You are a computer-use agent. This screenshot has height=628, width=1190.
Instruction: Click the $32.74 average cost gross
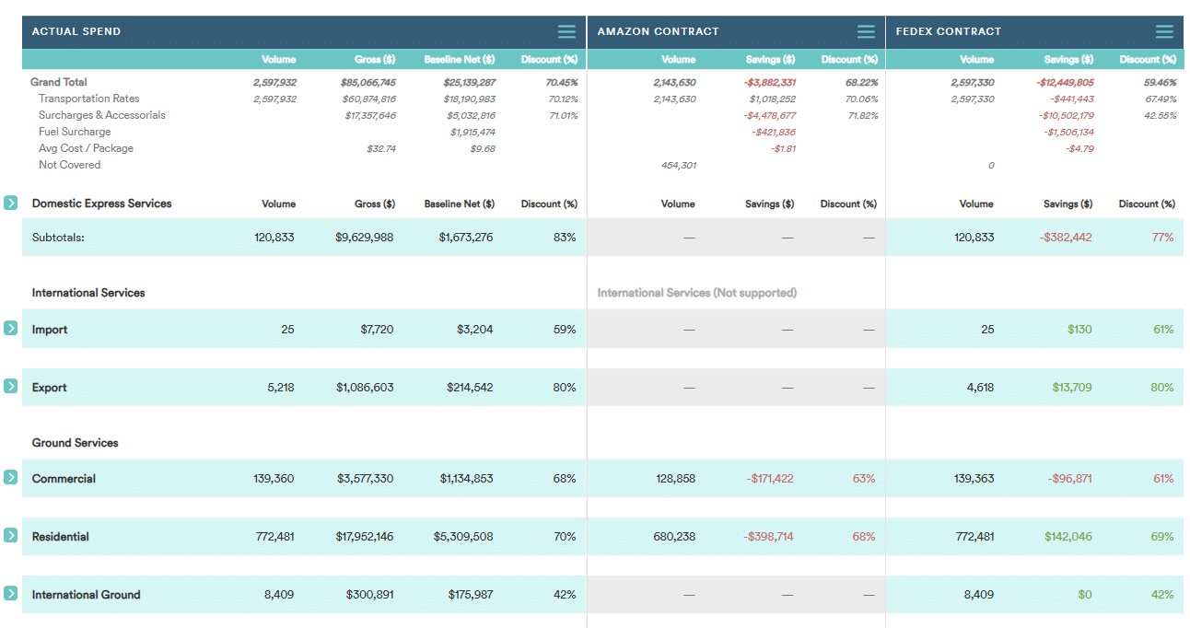coord(381,148)
